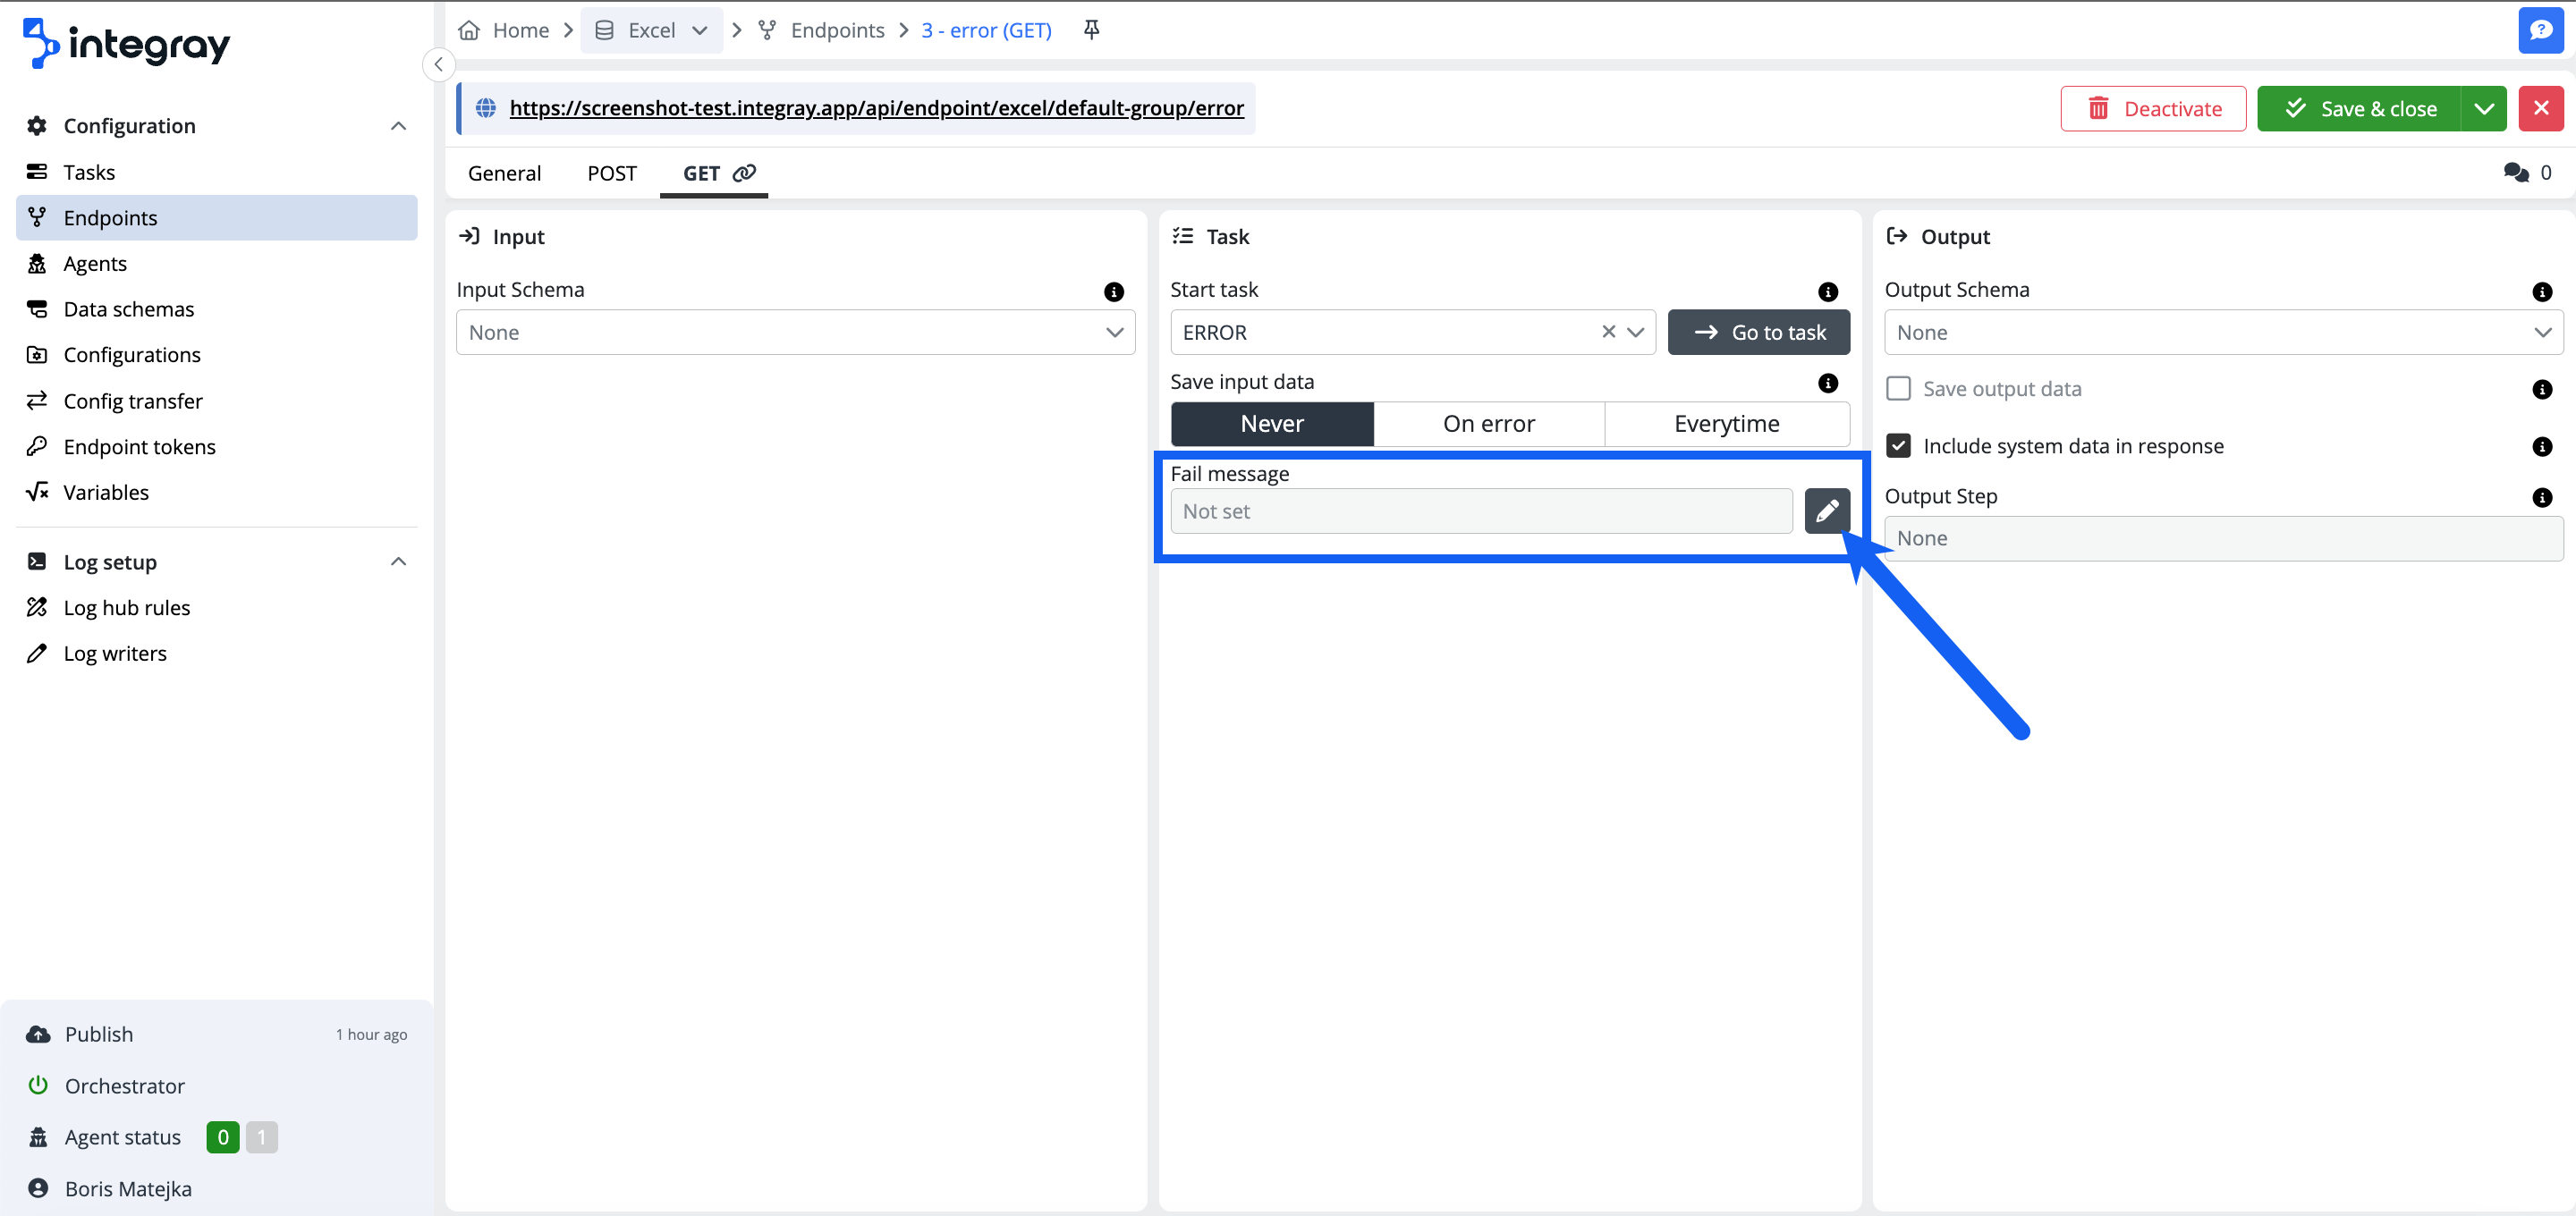Collapse the Log setup section
2576x1216 pixels.
pos(398,562)
